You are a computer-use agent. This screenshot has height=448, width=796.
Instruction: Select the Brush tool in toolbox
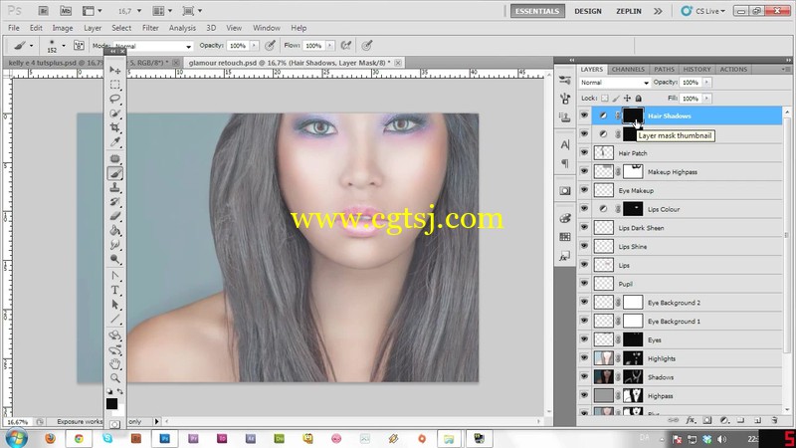[115, 173]
